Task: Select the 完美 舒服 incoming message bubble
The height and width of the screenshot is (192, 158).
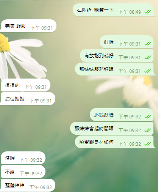Action: pos(28,26)
